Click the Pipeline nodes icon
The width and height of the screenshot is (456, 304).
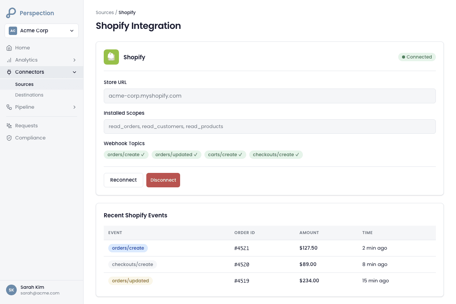pos(9,107)
